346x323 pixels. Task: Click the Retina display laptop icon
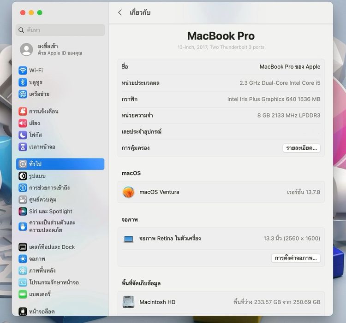coord(128,239)
